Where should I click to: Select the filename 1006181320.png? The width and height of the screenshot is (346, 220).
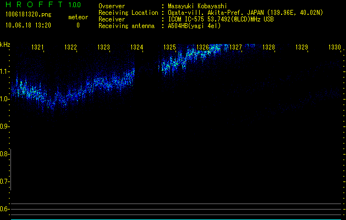click(28, 14)
